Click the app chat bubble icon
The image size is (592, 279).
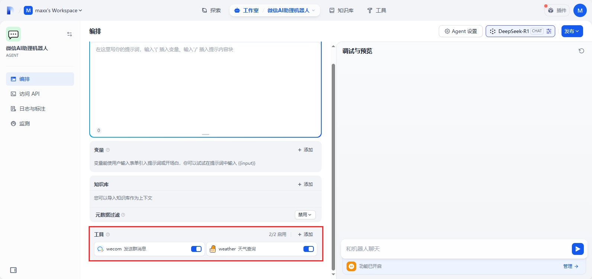pyautogui.click(x=13, y=34)
